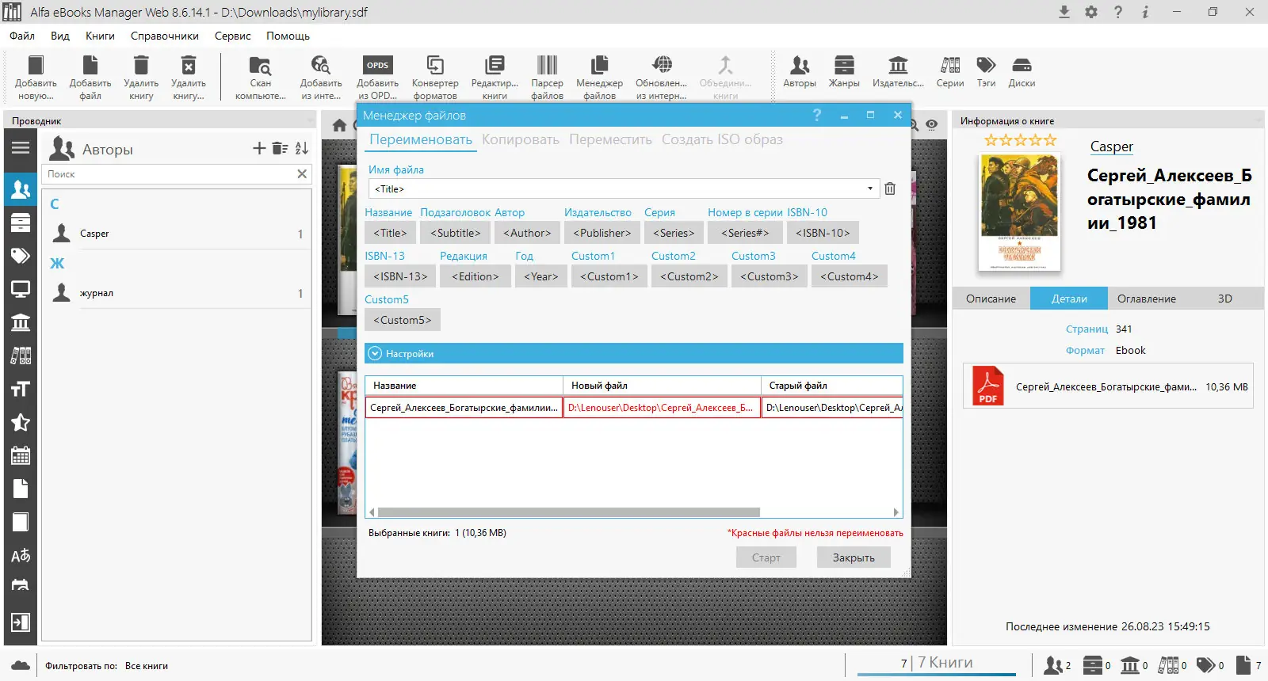The image size is (1268, 681).
Task: Click the Поиск search field in authors panel
Action: (169, 174)
